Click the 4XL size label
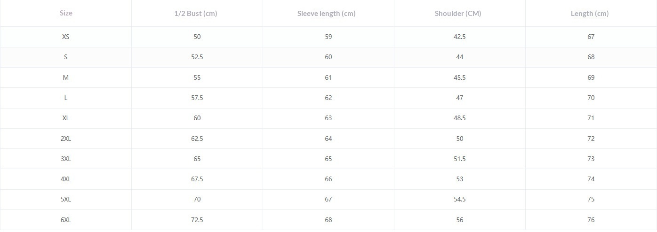The height and width of the screenshot is (232, 657). tap(66, 179)
